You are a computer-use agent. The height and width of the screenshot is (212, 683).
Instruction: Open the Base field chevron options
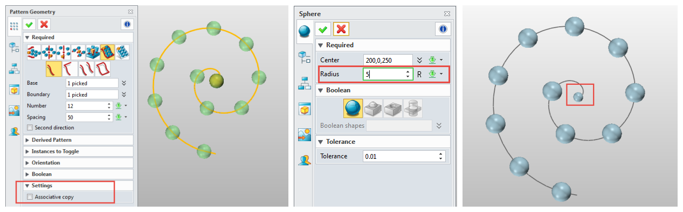(x=124, y=83)
